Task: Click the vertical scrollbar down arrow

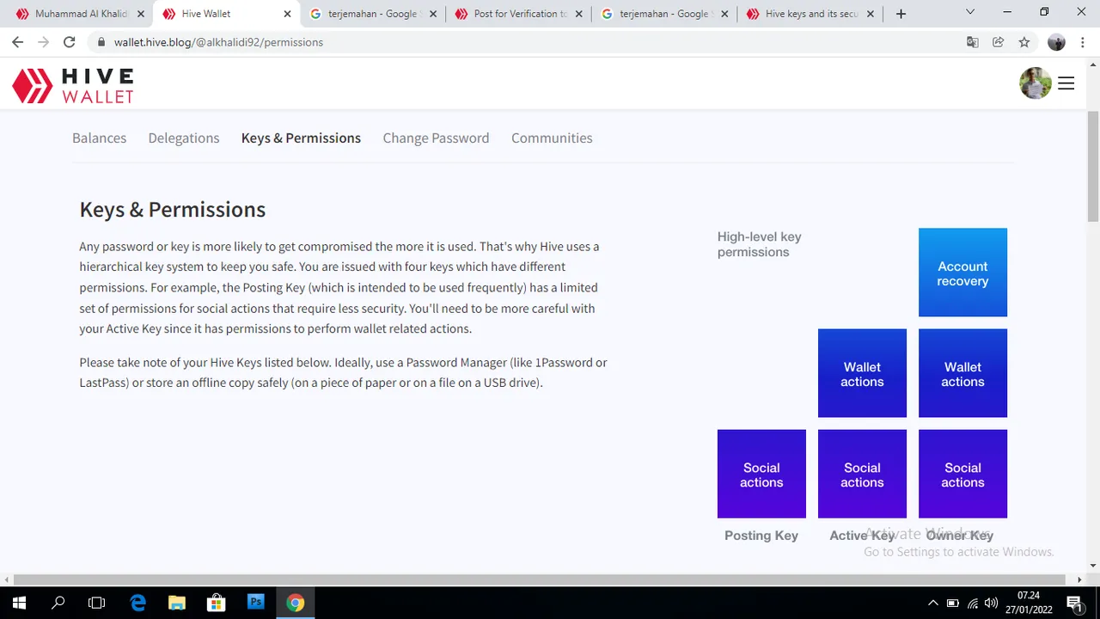Action: pos(1093,566)
